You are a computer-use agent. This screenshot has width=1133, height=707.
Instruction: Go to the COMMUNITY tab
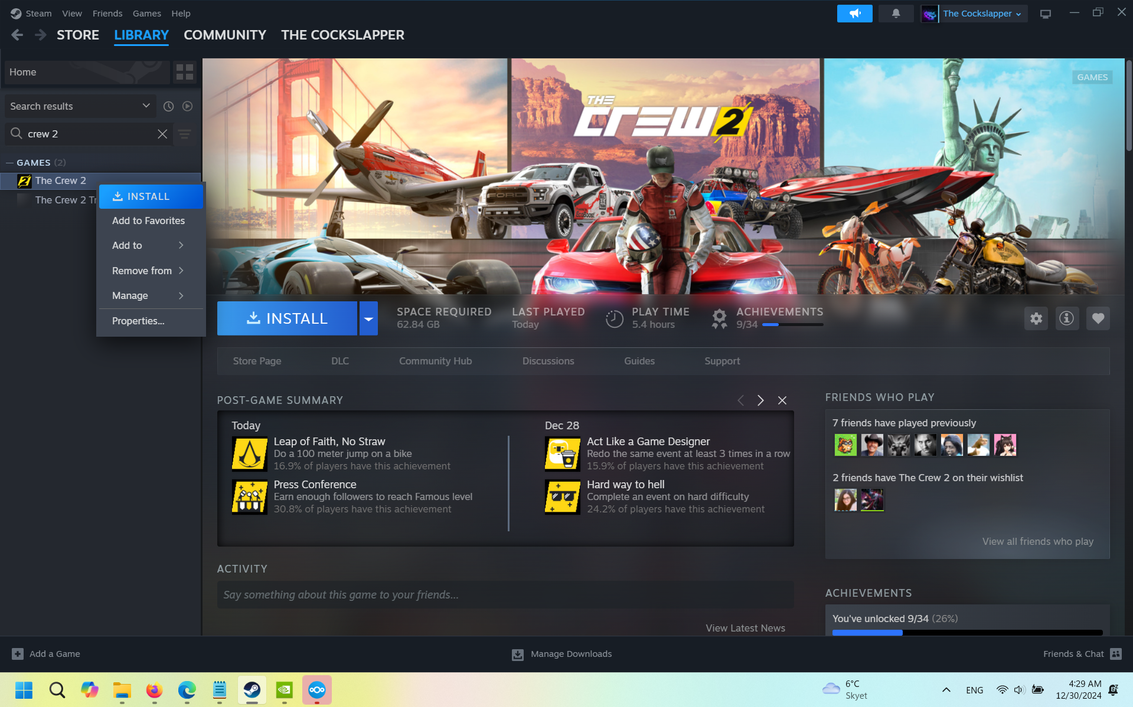pyautogui.click(x=225, y=35)
